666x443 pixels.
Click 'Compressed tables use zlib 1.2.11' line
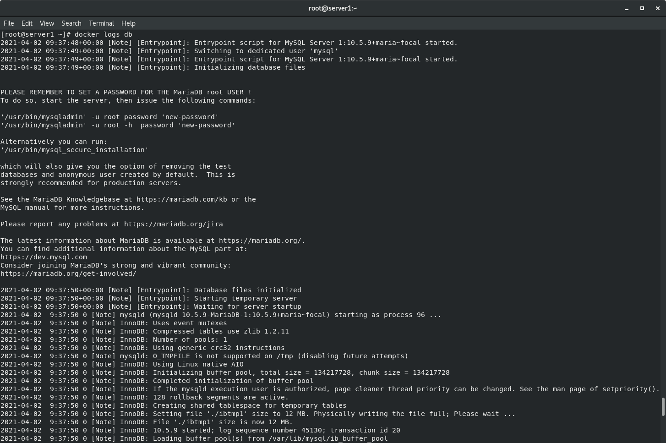pos(145,331)
